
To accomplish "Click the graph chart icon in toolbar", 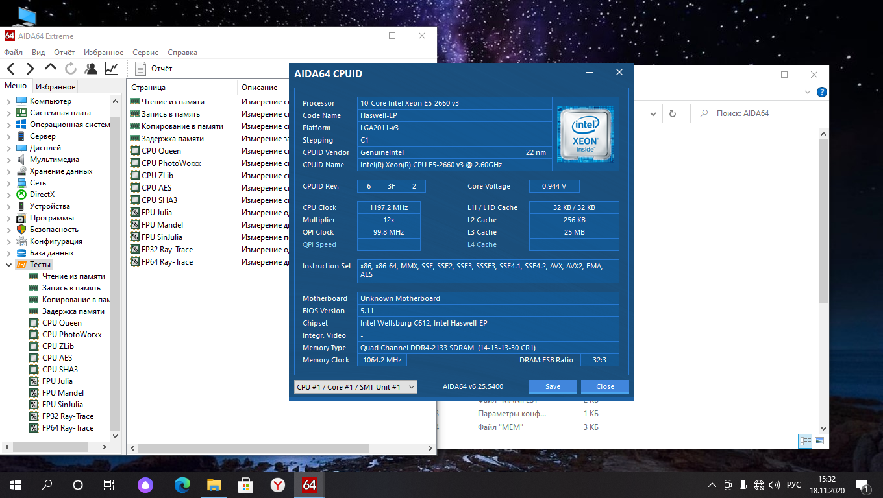I will [111, 68].
